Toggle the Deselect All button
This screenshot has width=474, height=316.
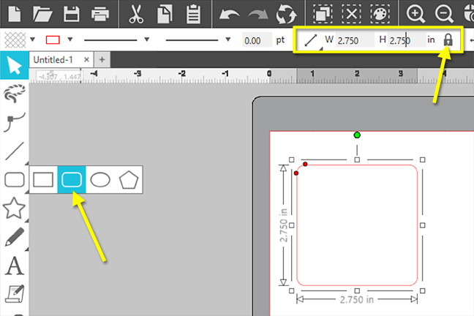353,13
